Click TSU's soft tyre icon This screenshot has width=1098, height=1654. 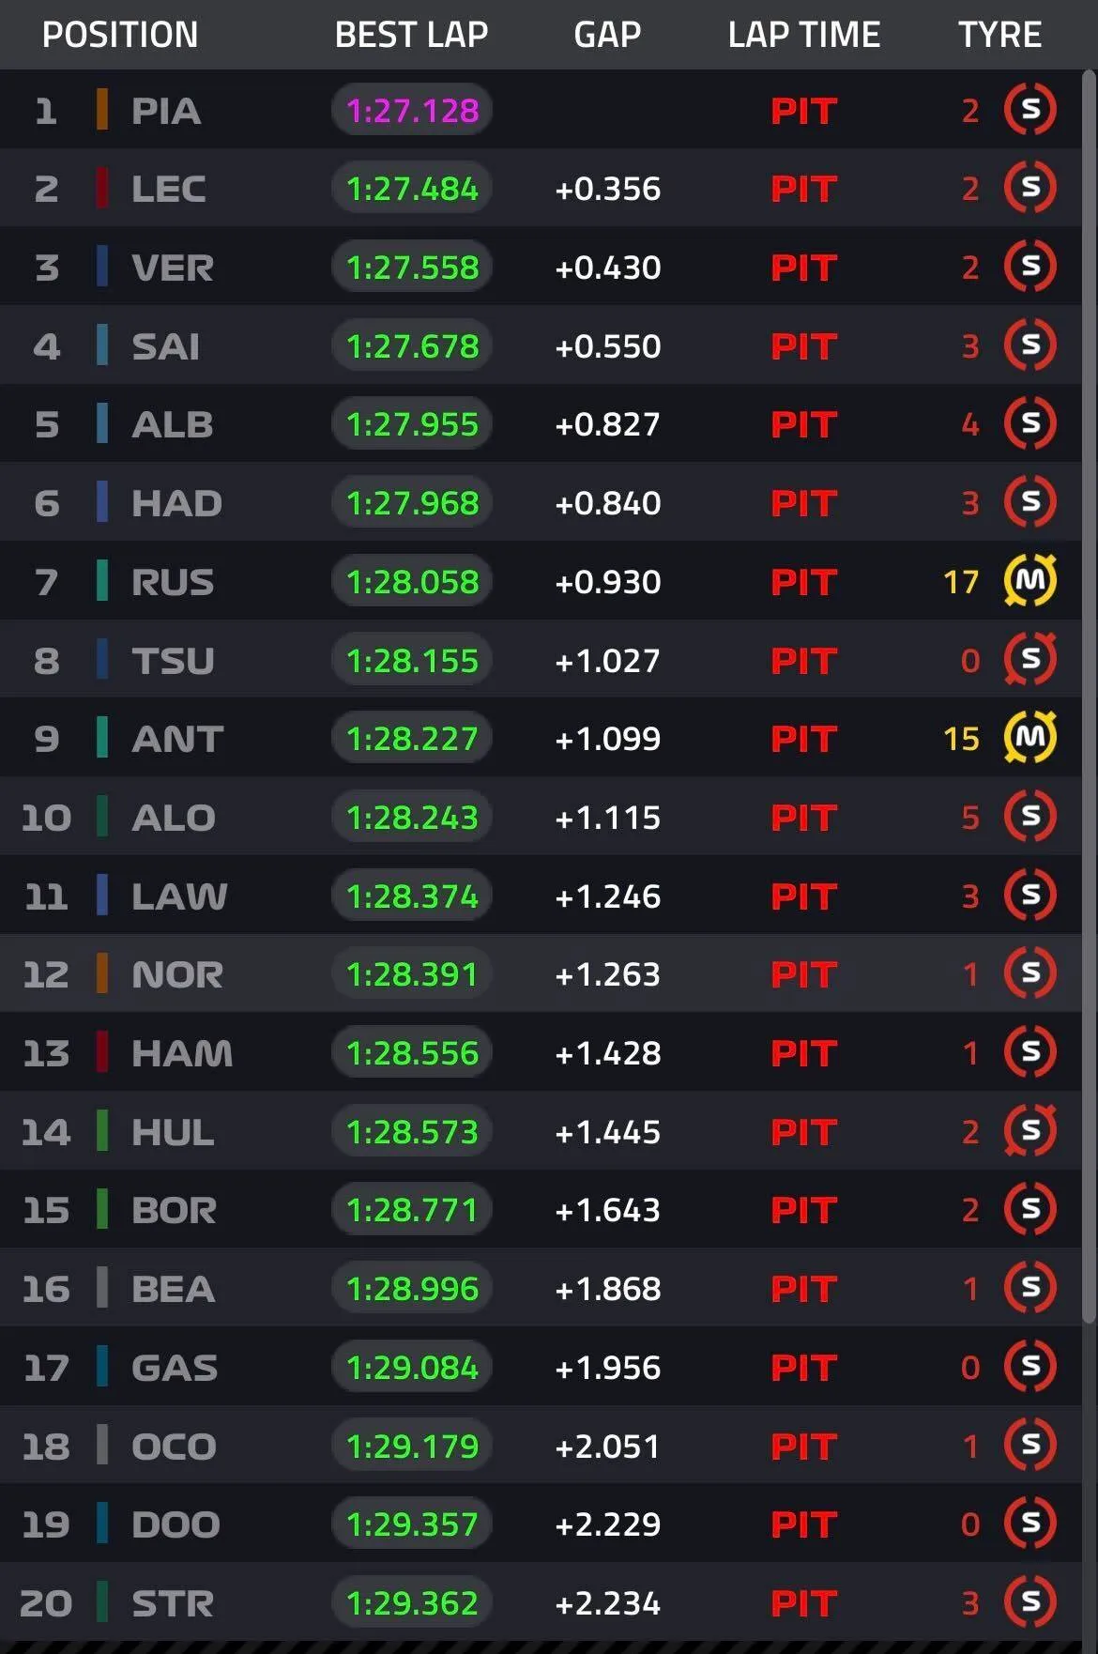(x=1029, y=660)
